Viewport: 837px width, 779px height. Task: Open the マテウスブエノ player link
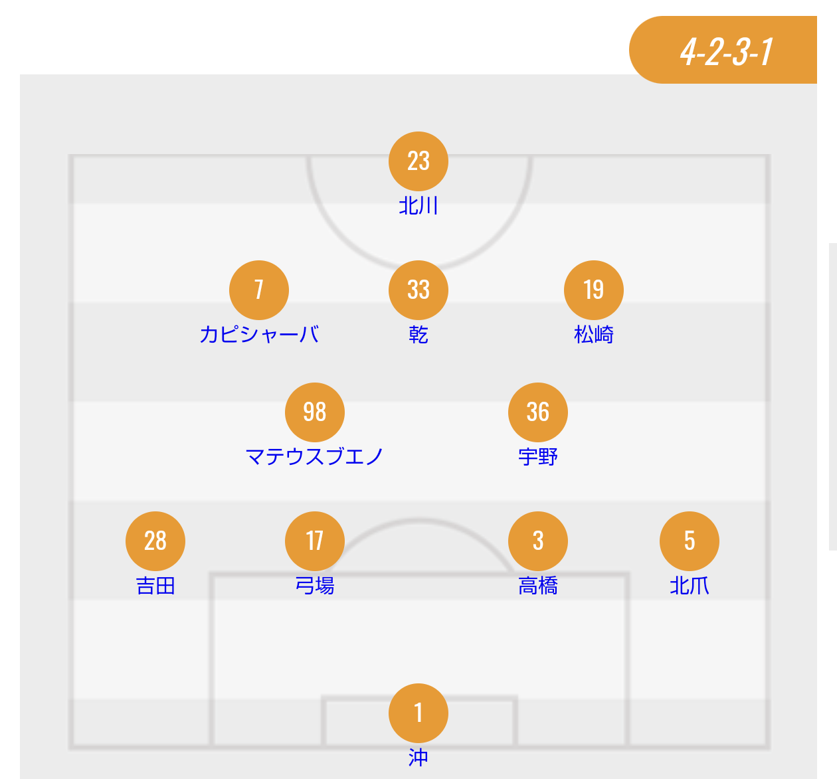[x=315, y=456]
